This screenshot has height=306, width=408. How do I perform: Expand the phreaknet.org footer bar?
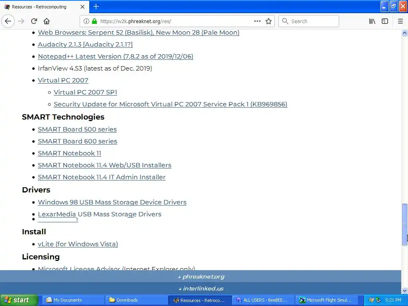click(x=201, y=277)
